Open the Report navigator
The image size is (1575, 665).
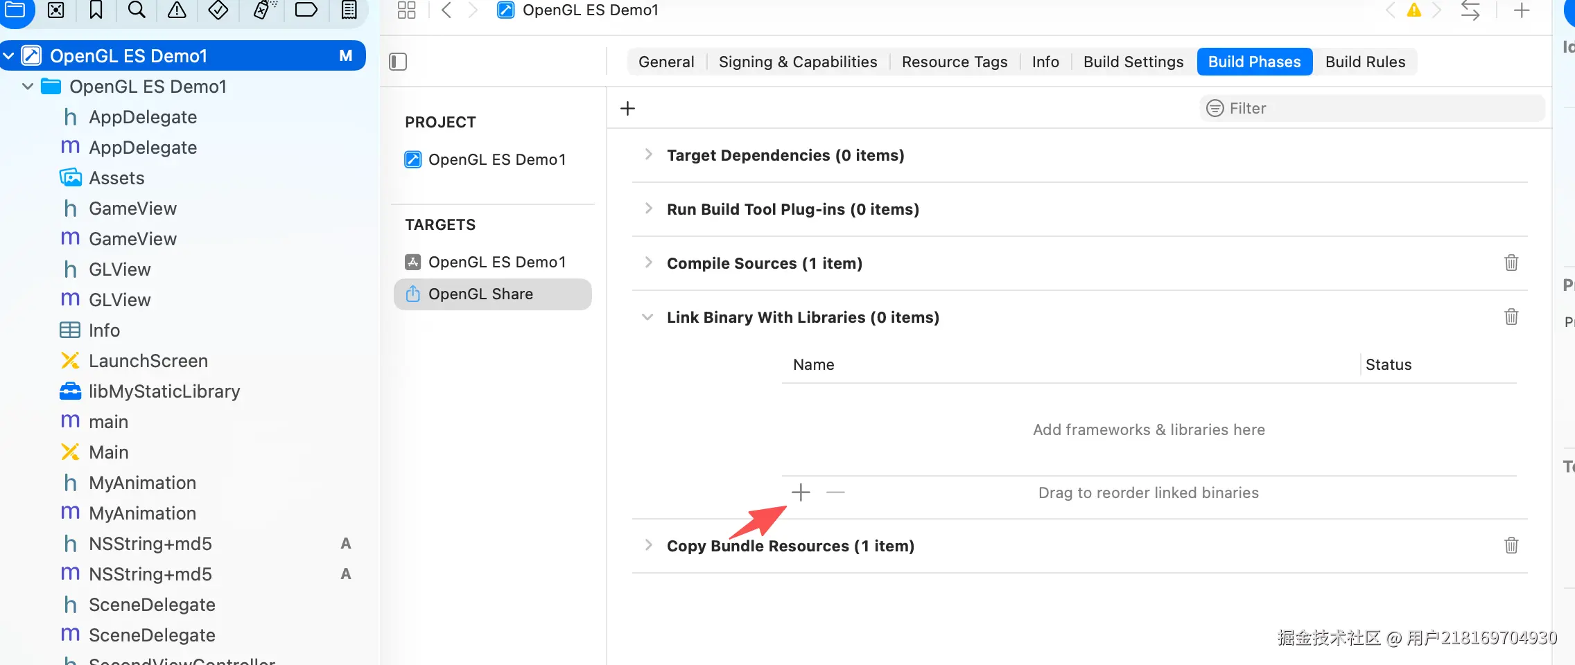tap(349, 10)
